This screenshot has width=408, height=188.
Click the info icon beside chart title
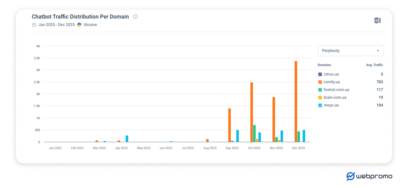click(135, 17)
